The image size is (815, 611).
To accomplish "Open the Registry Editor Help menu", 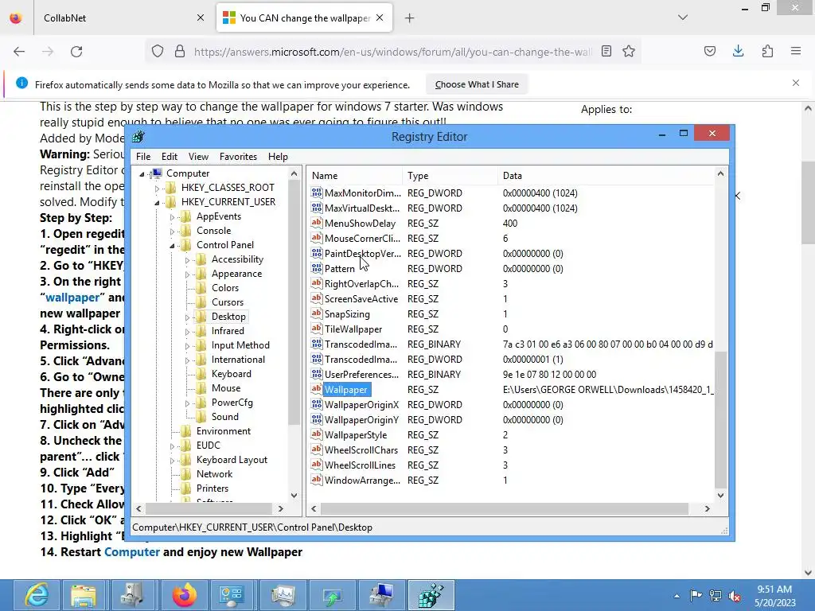I will pyautogui.click(x=278, y=157).
